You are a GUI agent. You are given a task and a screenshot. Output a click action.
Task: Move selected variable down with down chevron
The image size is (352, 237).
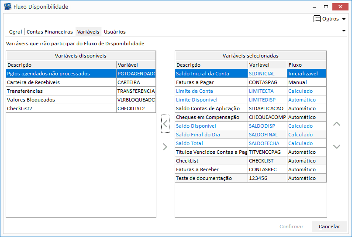pyautogui.click(x=337, y=147)
